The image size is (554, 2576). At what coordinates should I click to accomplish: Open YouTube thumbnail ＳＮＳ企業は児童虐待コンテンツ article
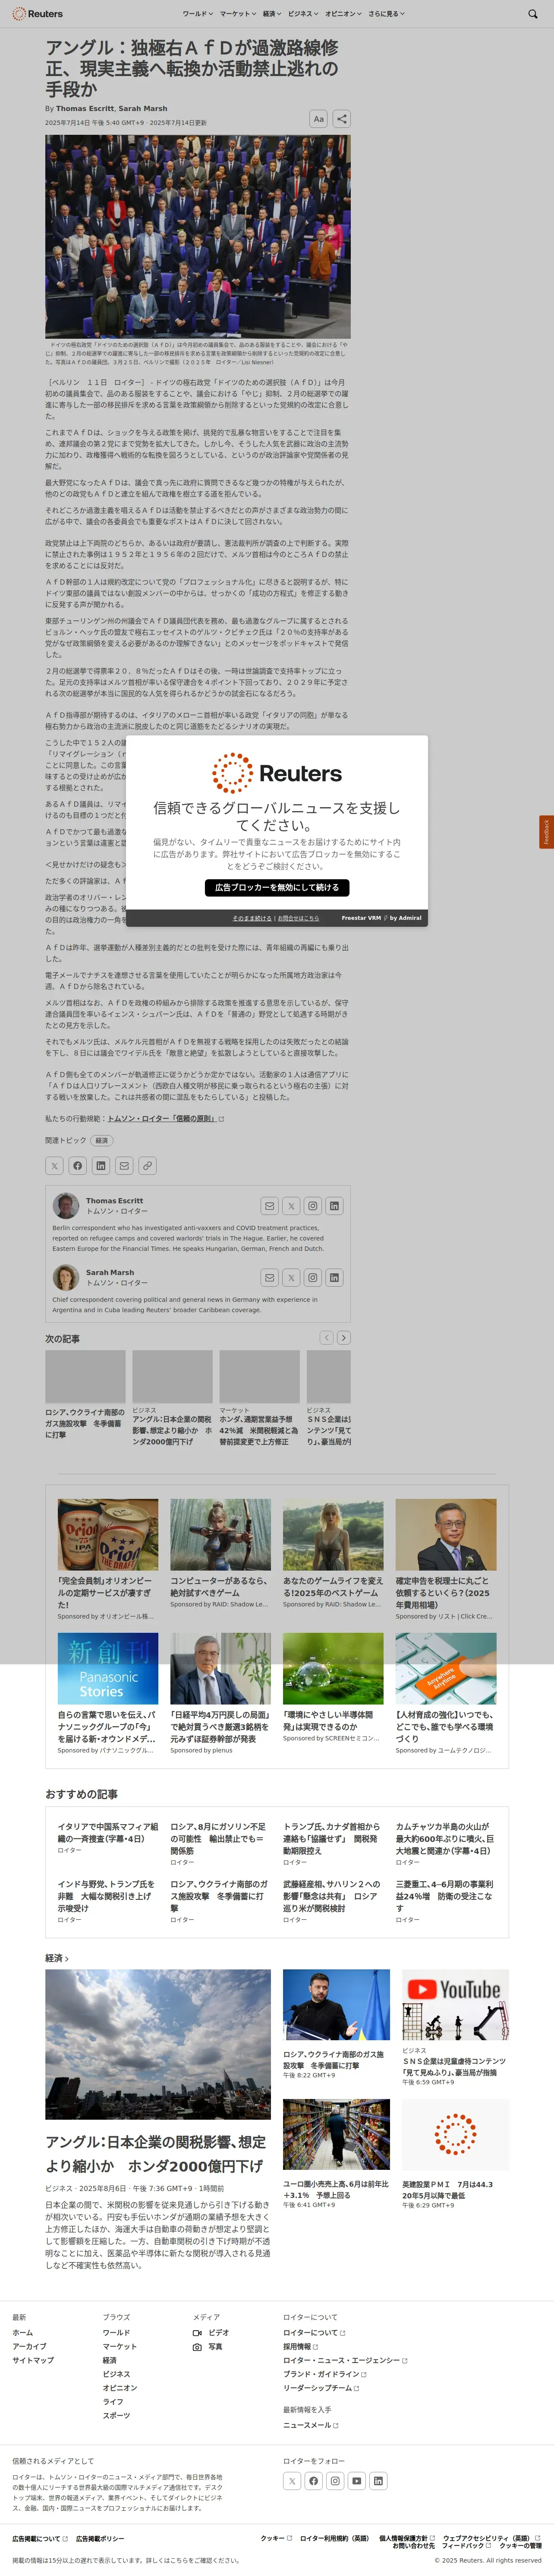click(x=455, y=2004)
